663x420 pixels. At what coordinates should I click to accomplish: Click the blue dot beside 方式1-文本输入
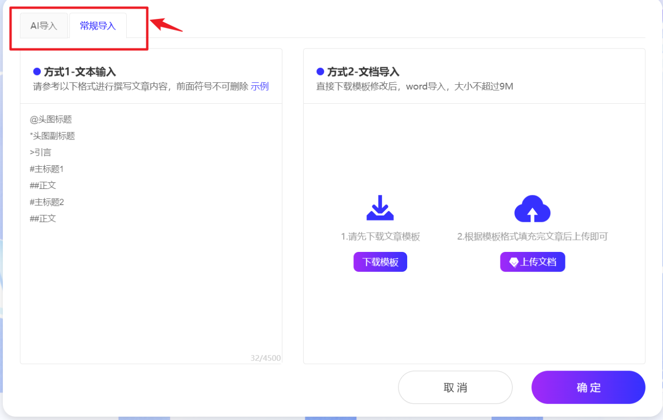coord(37,72)
